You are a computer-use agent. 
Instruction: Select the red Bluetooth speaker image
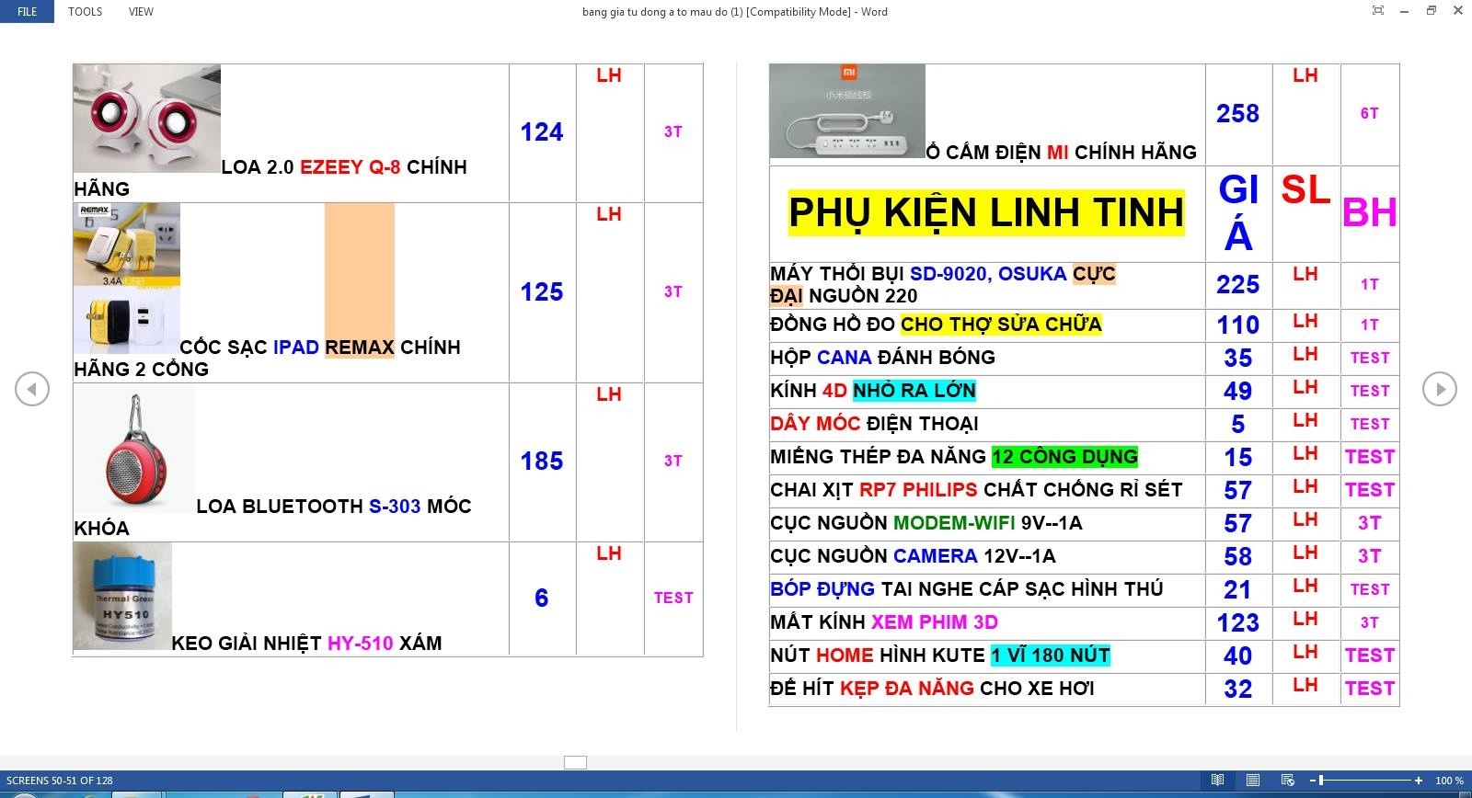pyautogui.click(x=135, y=449)
